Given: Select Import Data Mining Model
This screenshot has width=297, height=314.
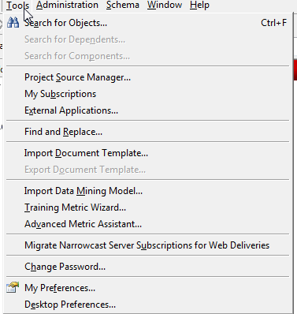Looking at the screenshot, I should tap(149, 191).
